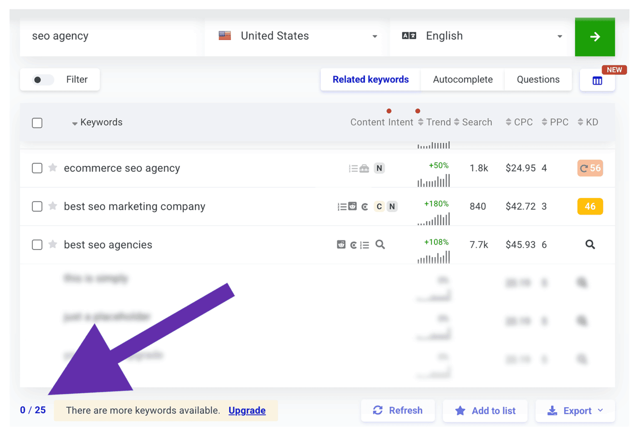Viewport: 639px width, 436px height.
Task: Click the toolbox icon beside ecommerce seo agency
Action: pyautogui.click(x=365, y=168)
